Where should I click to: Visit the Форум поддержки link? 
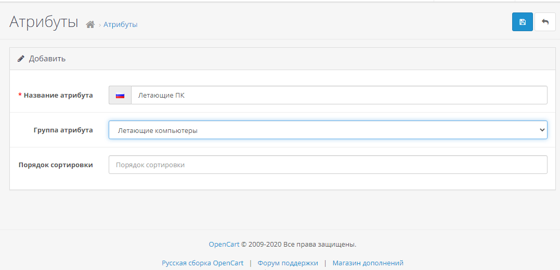[288, 263]
